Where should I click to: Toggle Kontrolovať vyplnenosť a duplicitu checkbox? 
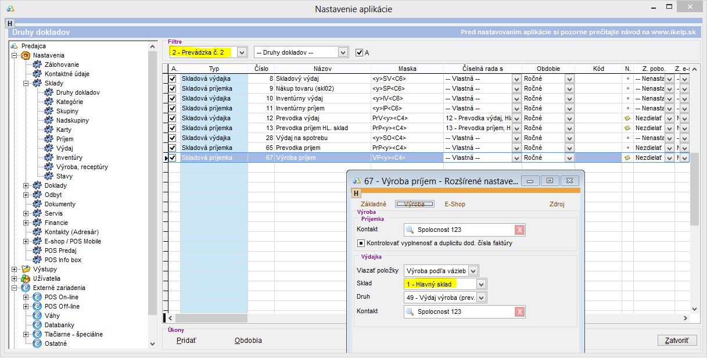(x=361, y=243)
